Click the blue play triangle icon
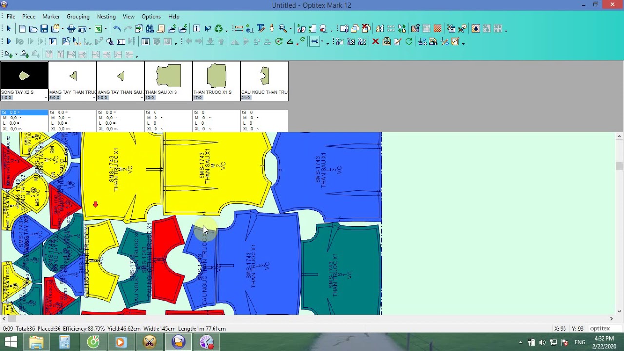Viewport: 624px width, 351px height. 8,41
